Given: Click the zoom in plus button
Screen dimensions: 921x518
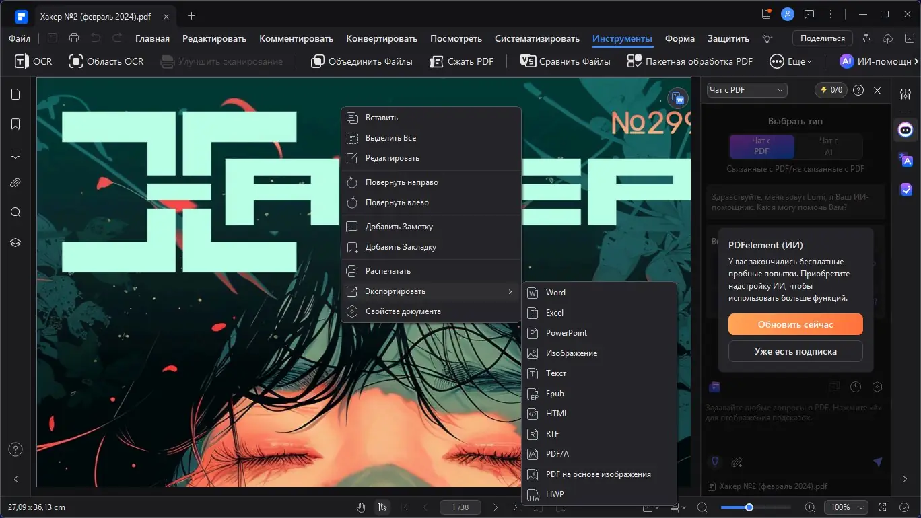Looking at the screenshot, I should 810,507.
